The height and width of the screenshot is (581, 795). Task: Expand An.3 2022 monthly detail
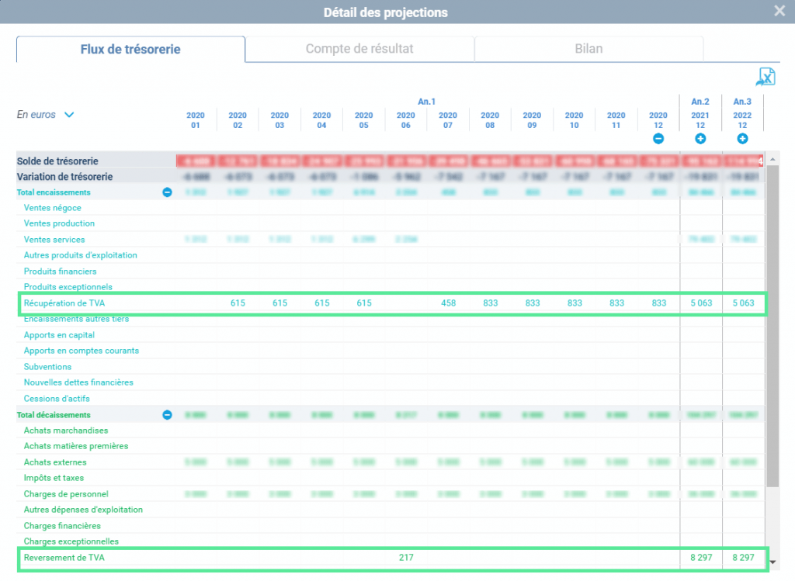[x=742, y=139]
